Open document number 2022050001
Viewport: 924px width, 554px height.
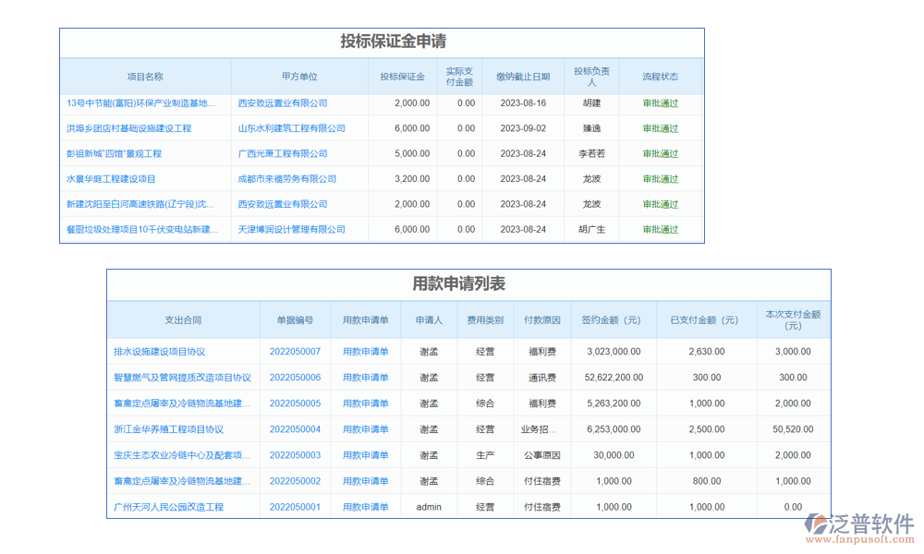[x=295, y=507]
